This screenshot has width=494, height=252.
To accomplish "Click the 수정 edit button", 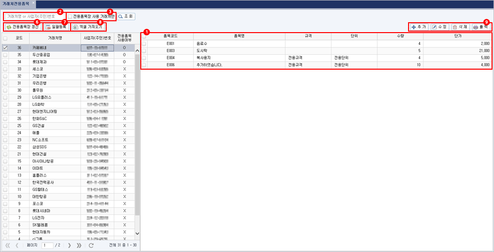I will click(x=439, y=27).
